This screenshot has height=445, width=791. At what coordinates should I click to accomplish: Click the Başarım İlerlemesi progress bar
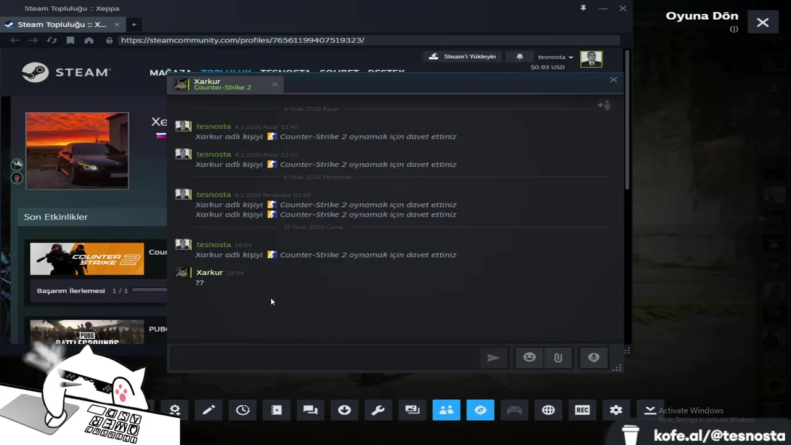pyautogui.click(x=149, y=290)
